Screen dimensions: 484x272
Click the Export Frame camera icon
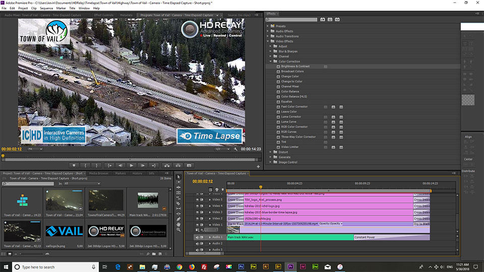[x=190, y=165]
